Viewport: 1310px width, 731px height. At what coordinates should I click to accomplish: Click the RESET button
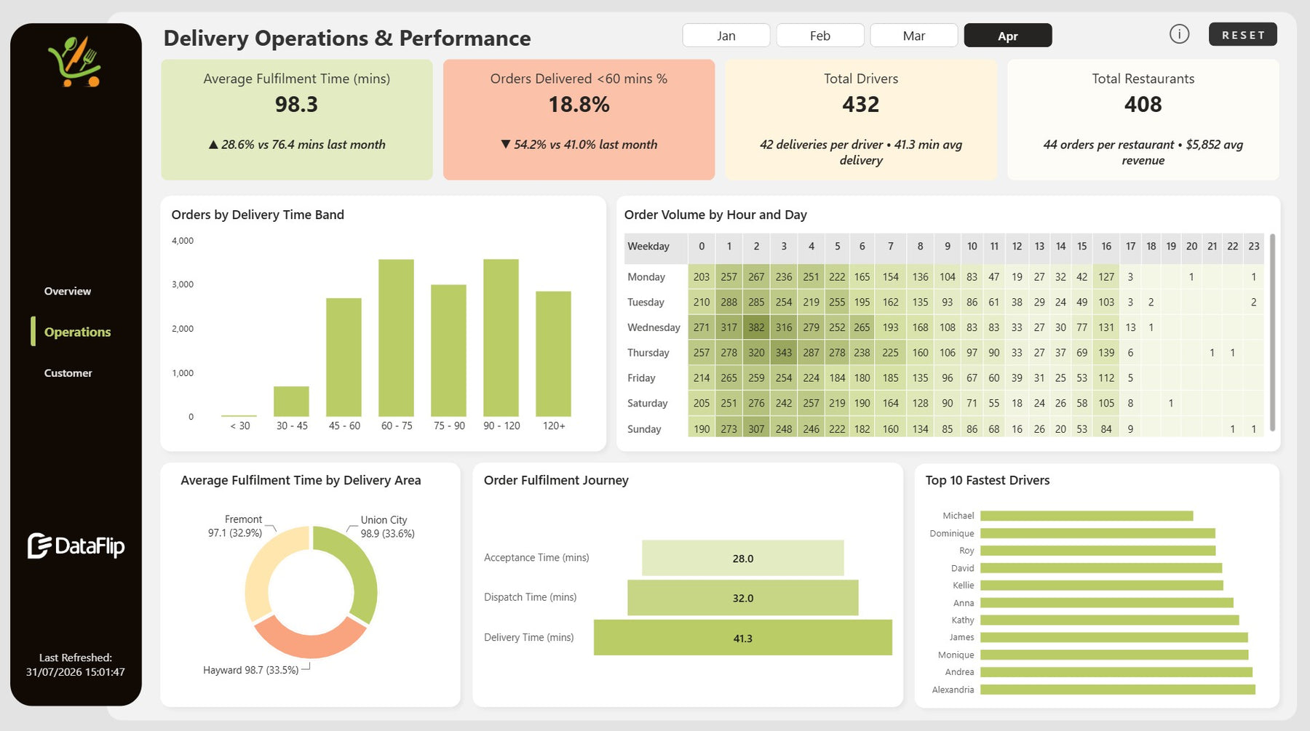[1243, 35]
